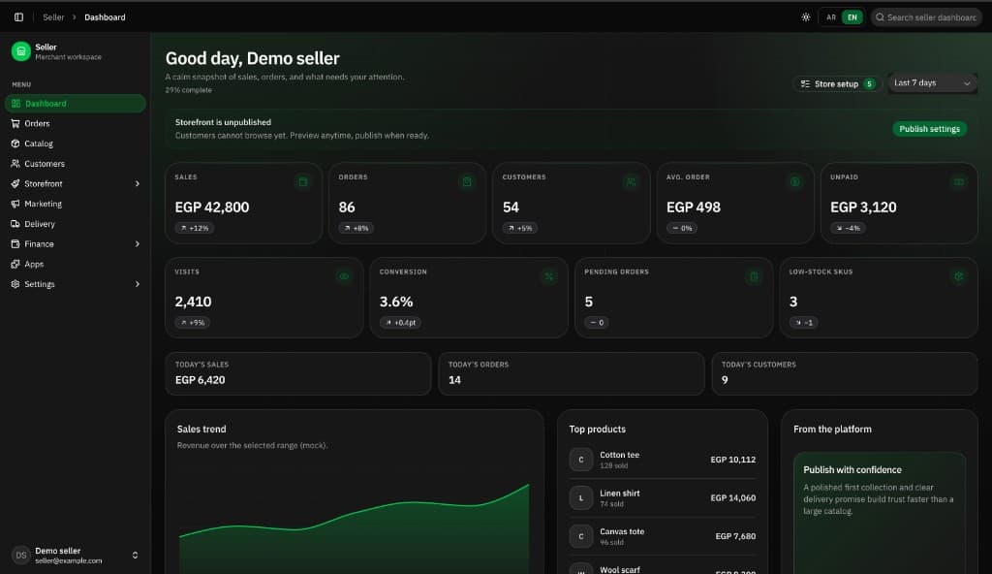Open the Last 7 days dropdown

click(x=933, y=83)
